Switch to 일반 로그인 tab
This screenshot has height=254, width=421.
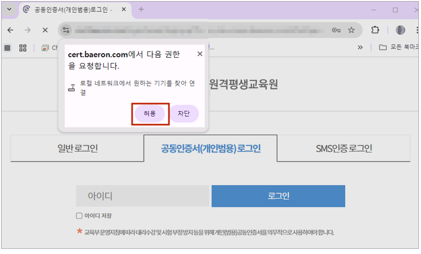coord(77,148)
